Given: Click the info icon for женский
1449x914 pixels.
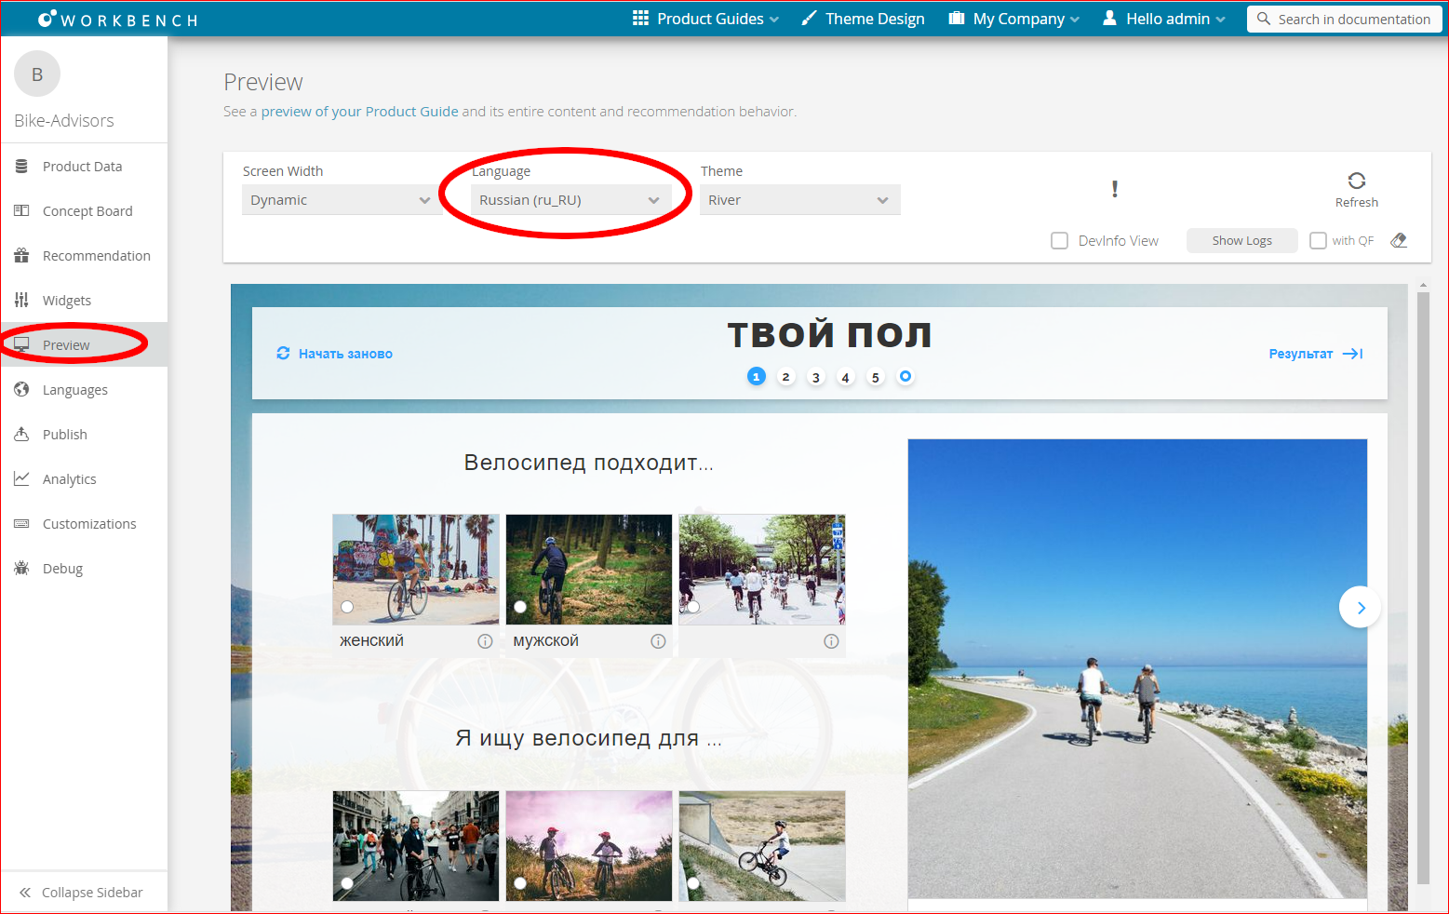Looking at the screenshot, I should tap(485, 641).
